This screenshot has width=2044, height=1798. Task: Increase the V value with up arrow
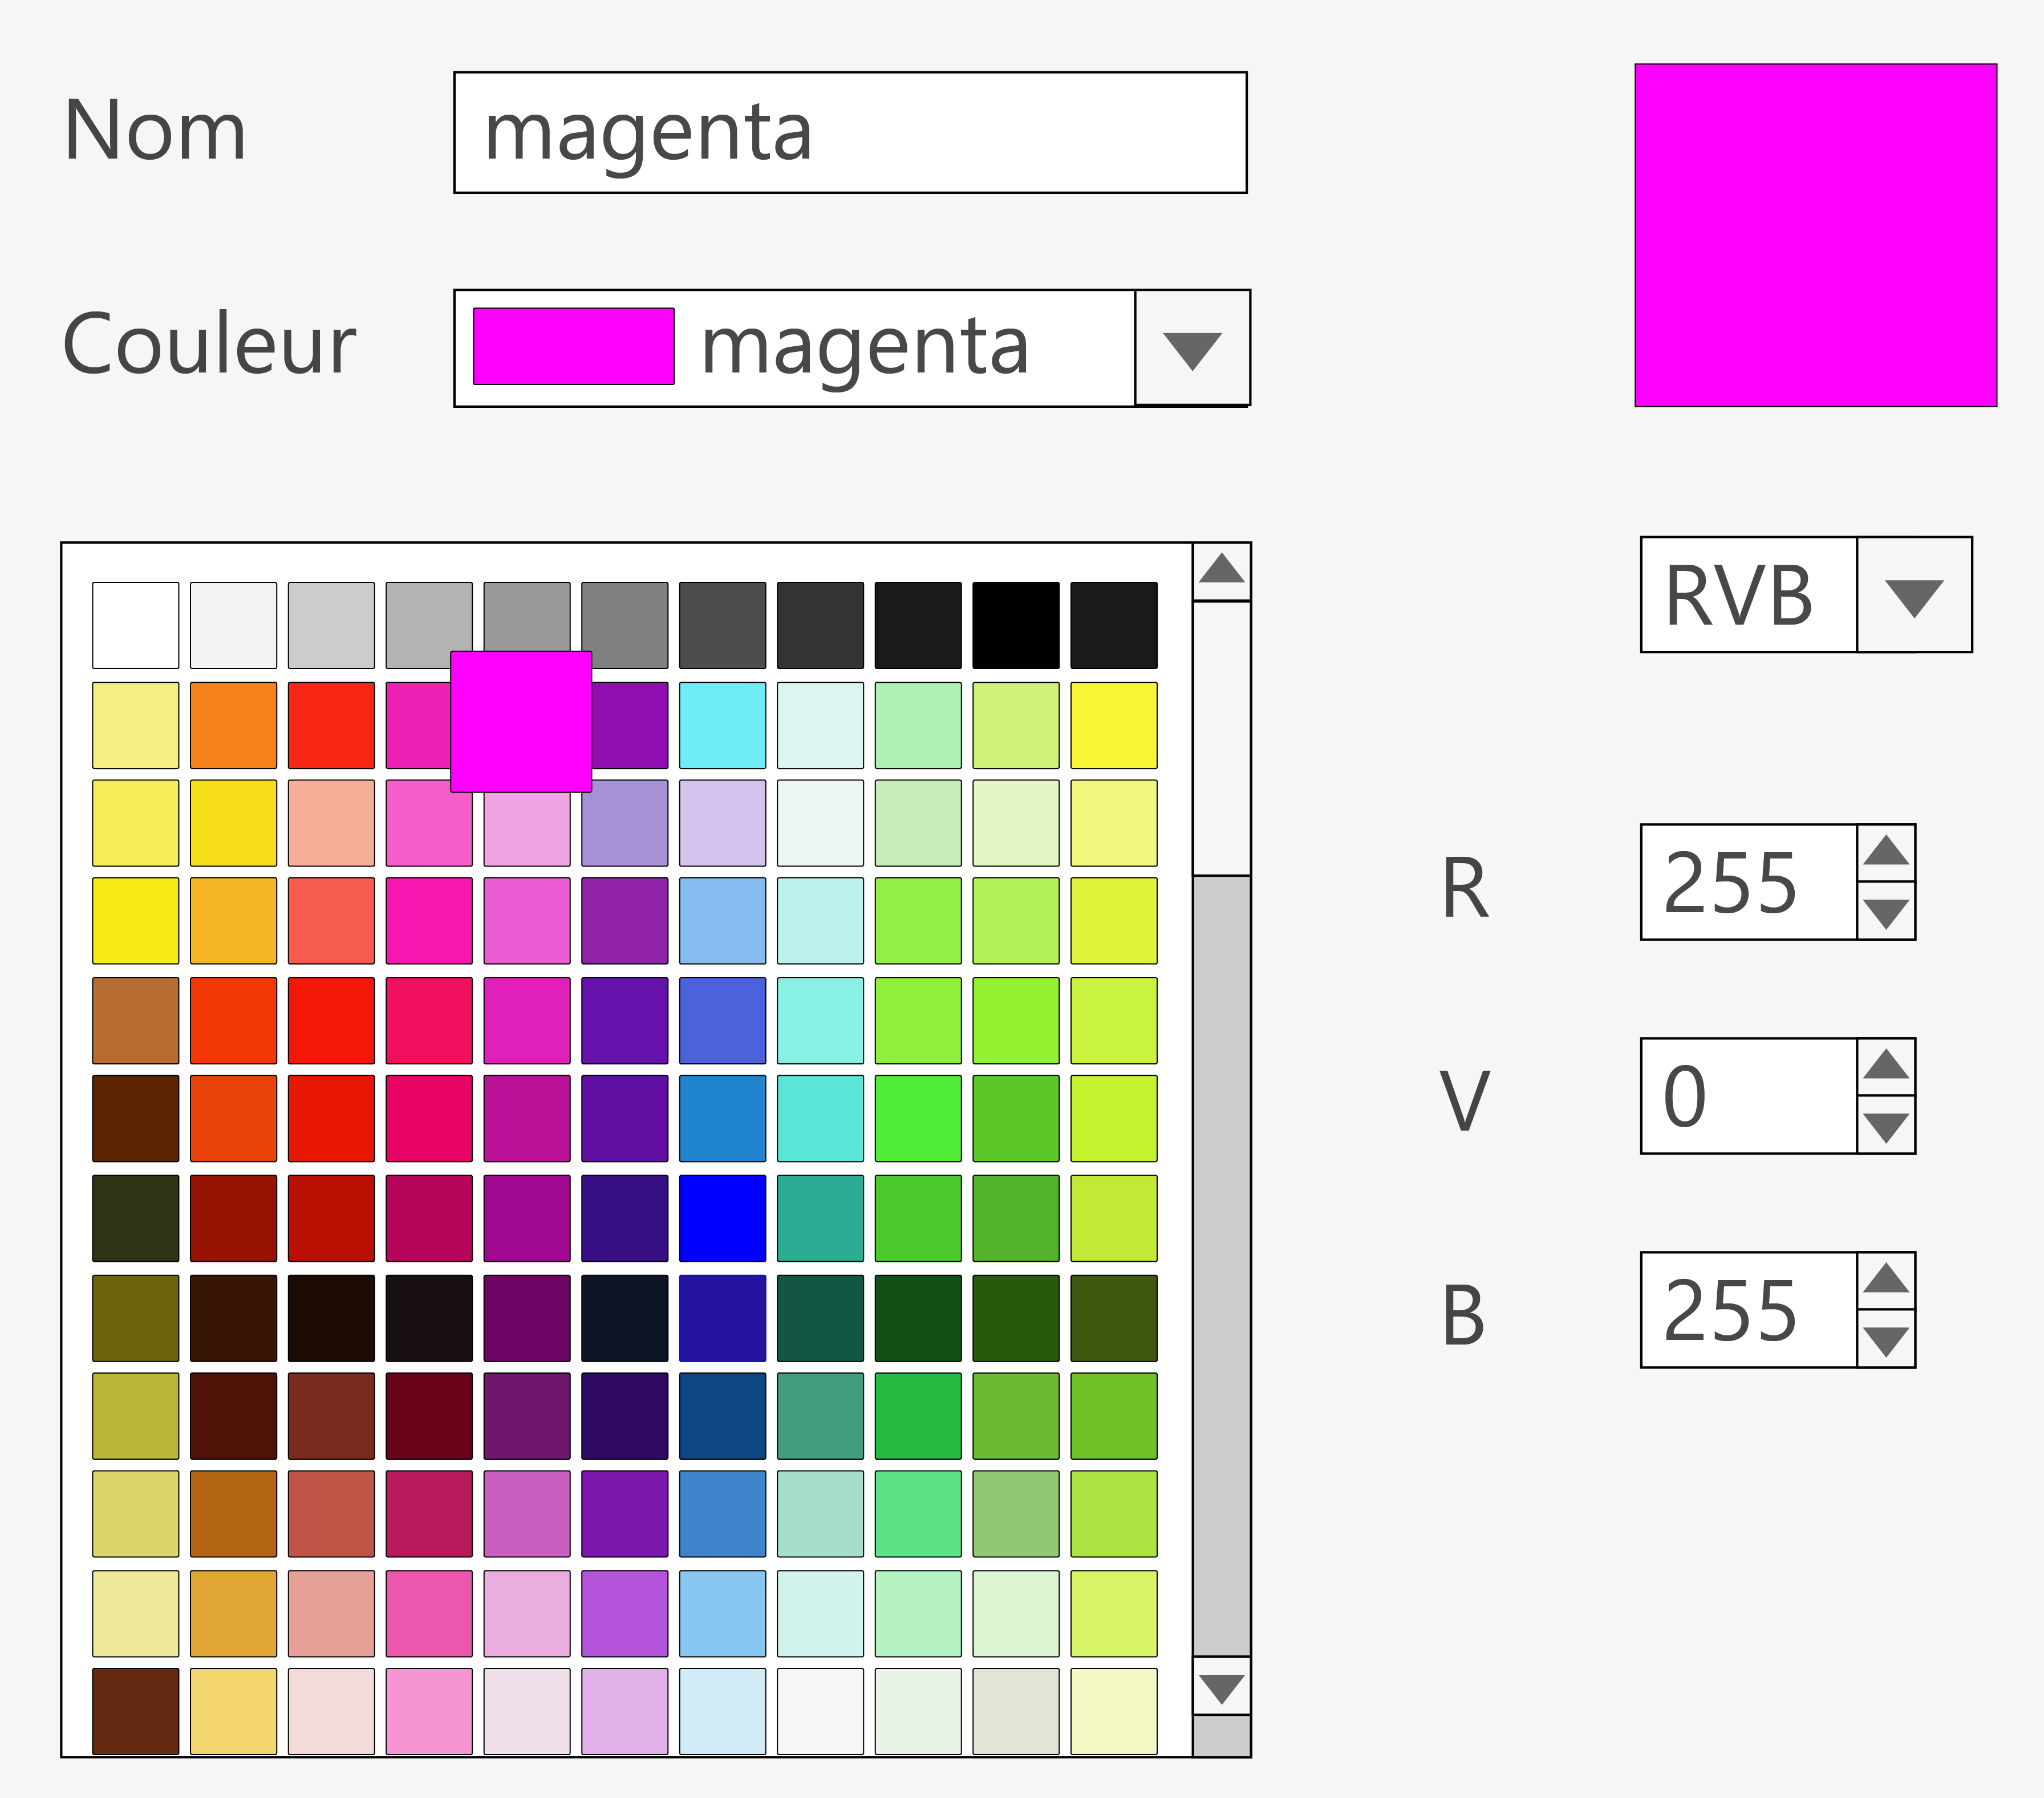point(1886,1066)
